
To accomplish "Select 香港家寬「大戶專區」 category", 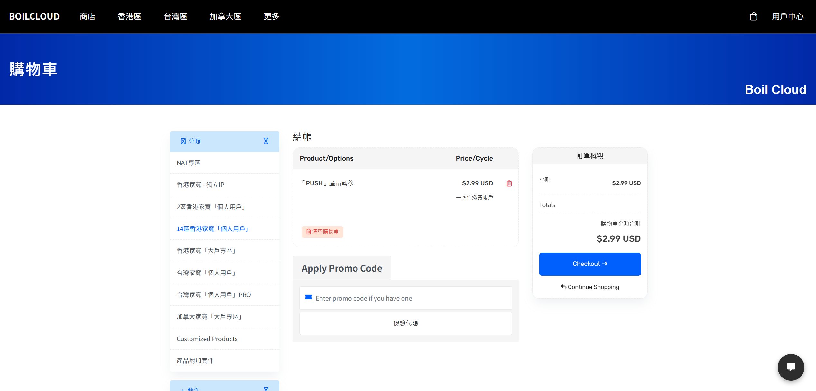I will (224, 251).
